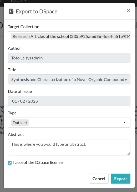Click the Export button

pyautogui.click(x=120, y=179)
